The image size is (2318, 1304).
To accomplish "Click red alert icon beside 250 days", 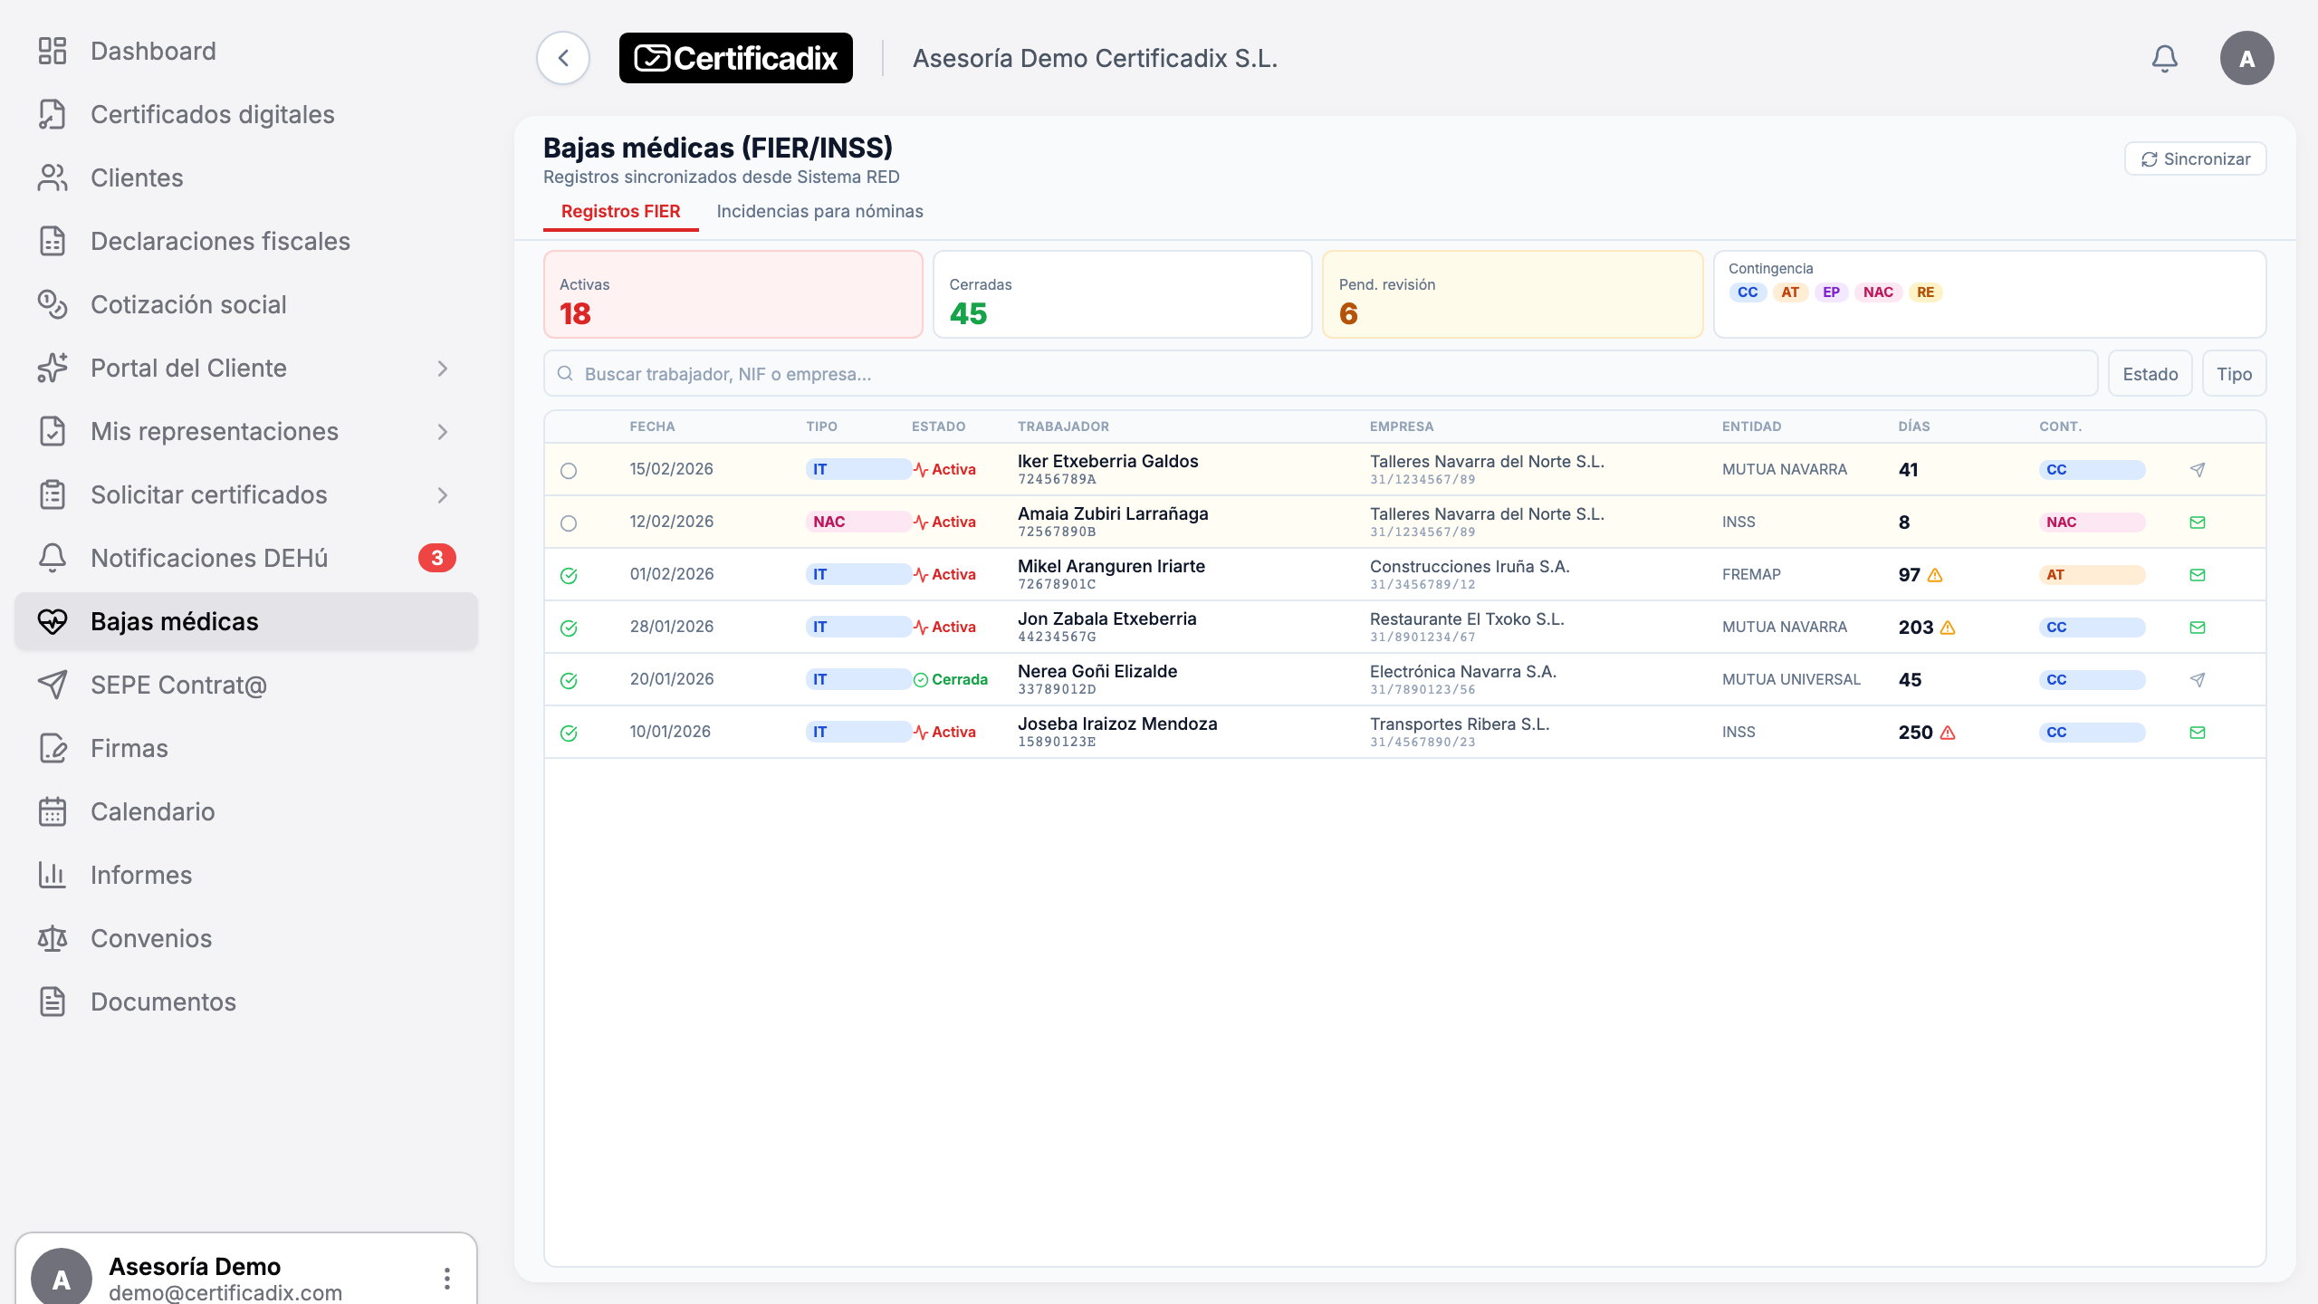I will click(1948, 733).
